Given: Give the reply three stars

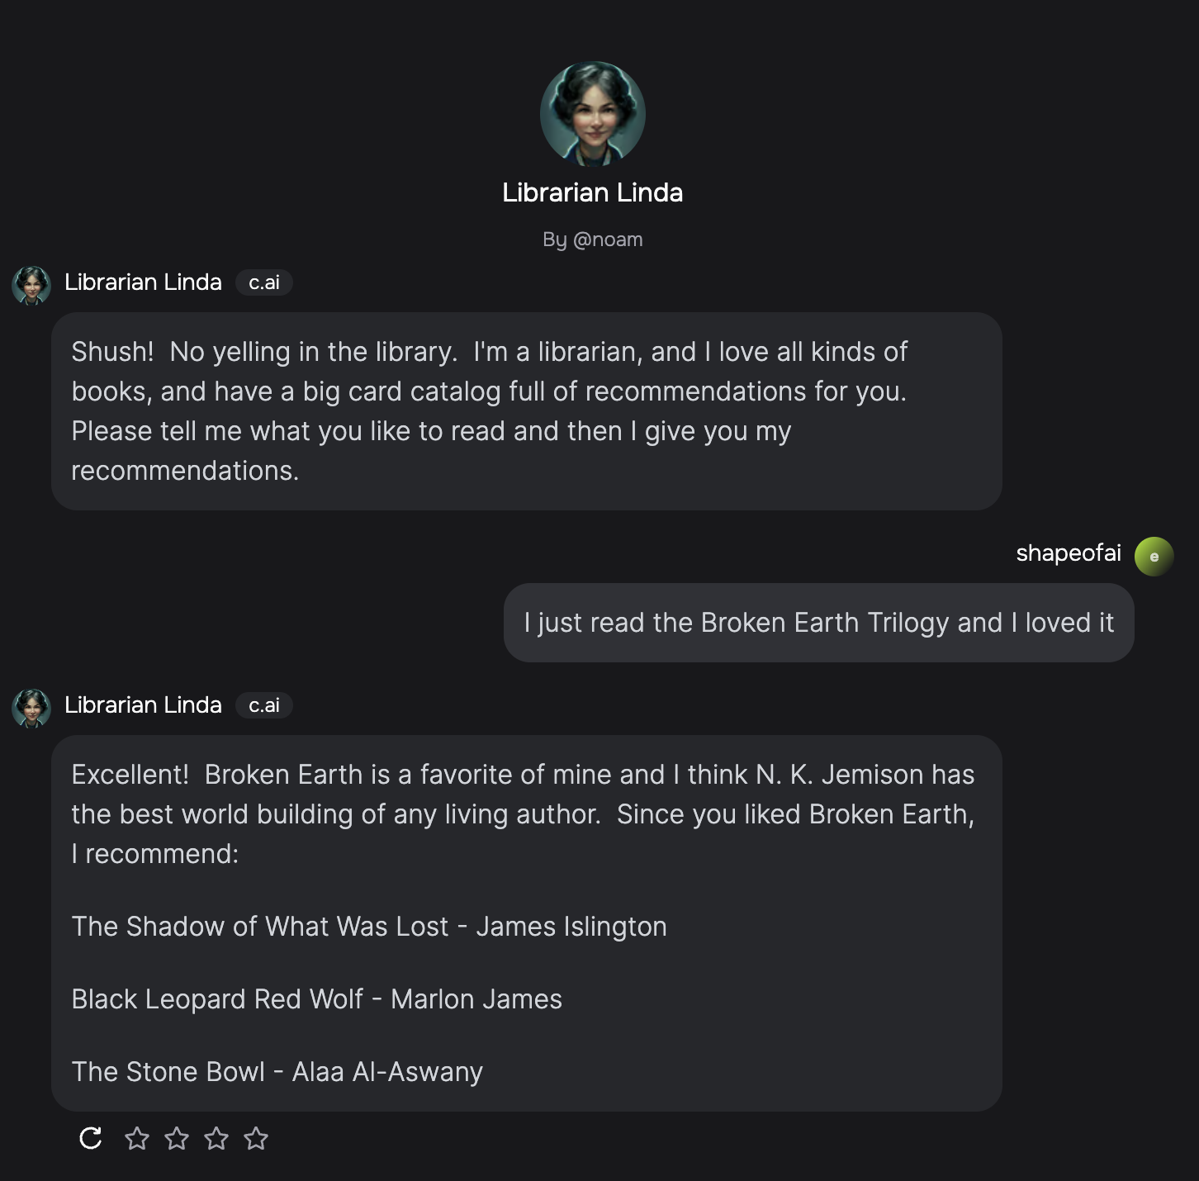Looking at the screenshot, I should 216,1139.
